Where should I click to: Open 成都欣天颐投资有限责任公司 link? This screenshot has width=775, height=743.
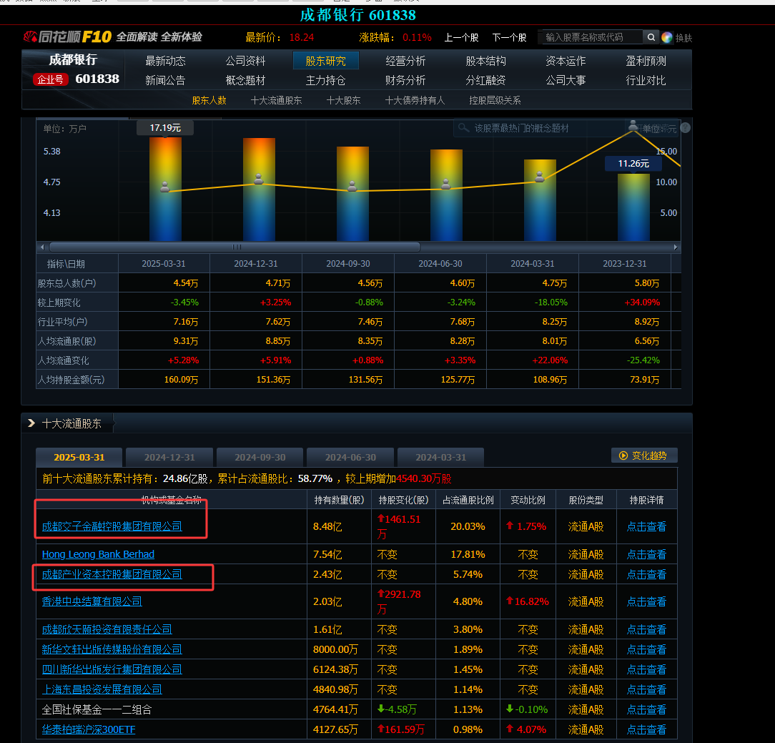pos(107,629)
